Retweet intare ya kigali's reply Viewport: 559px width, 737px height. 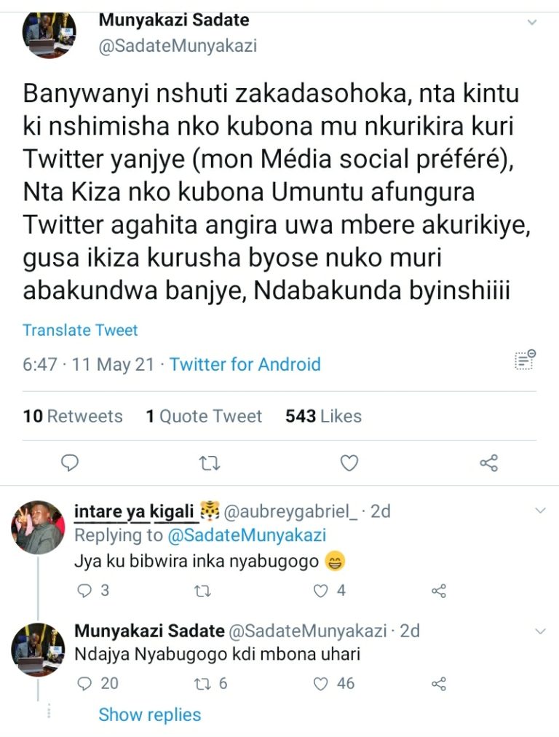pyautogui.click(x=204, y=591)
